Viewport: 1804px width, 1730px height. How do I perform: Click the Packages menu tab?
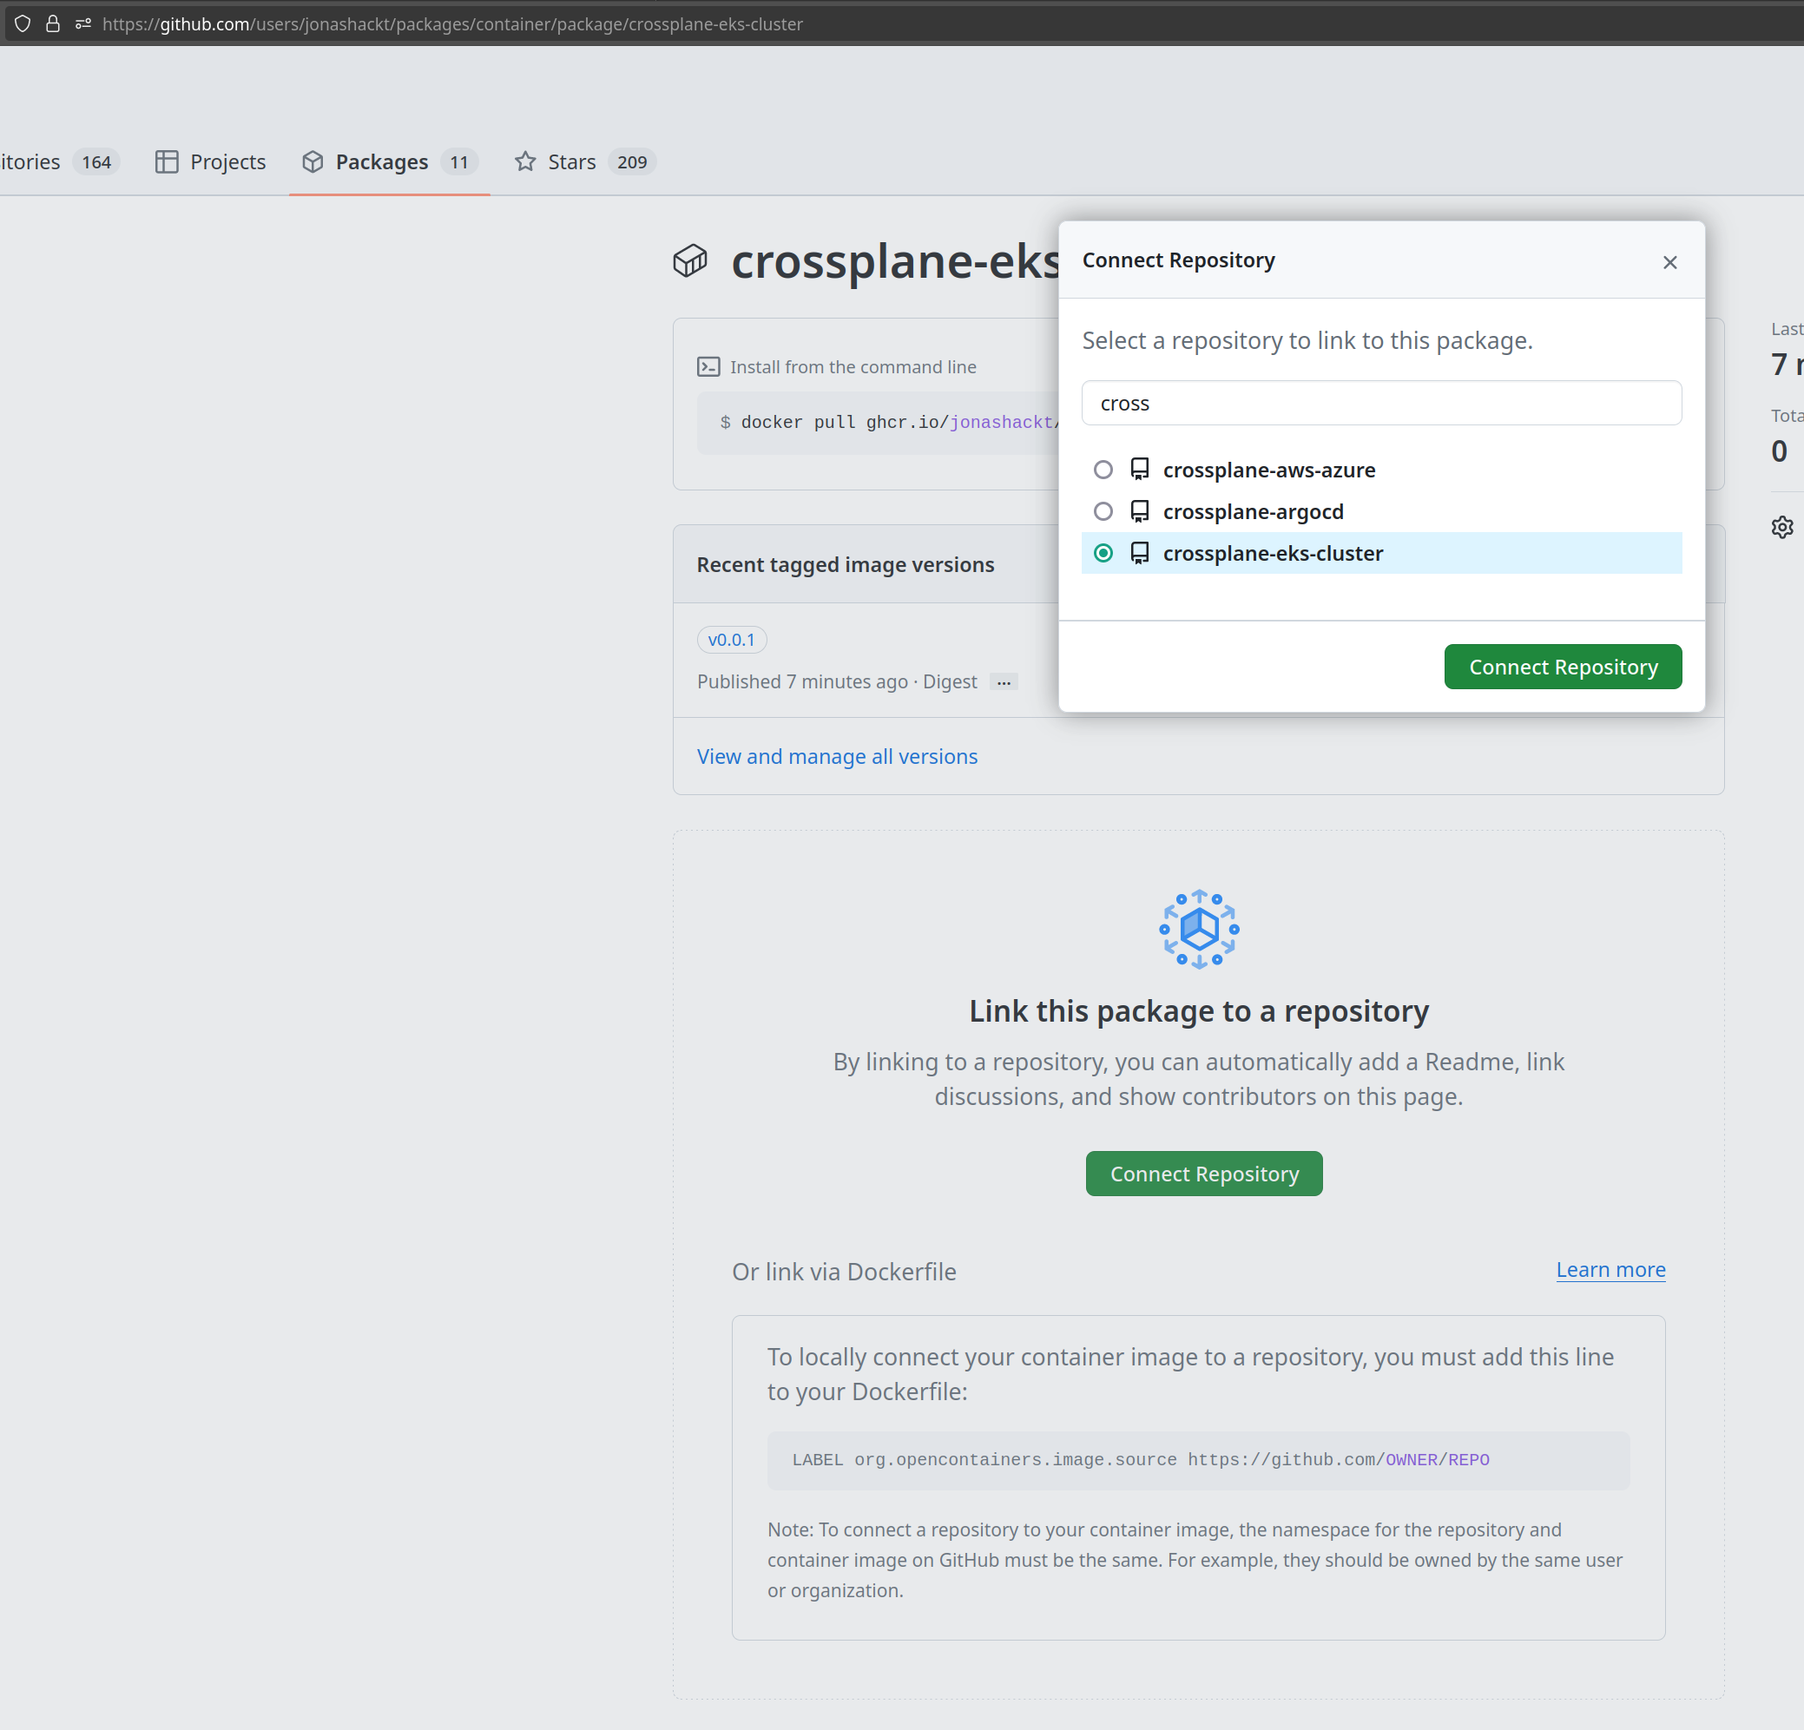coord(382,161)
